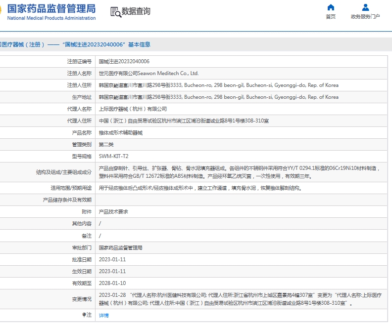Click the 备注 row label

(87, 236)
